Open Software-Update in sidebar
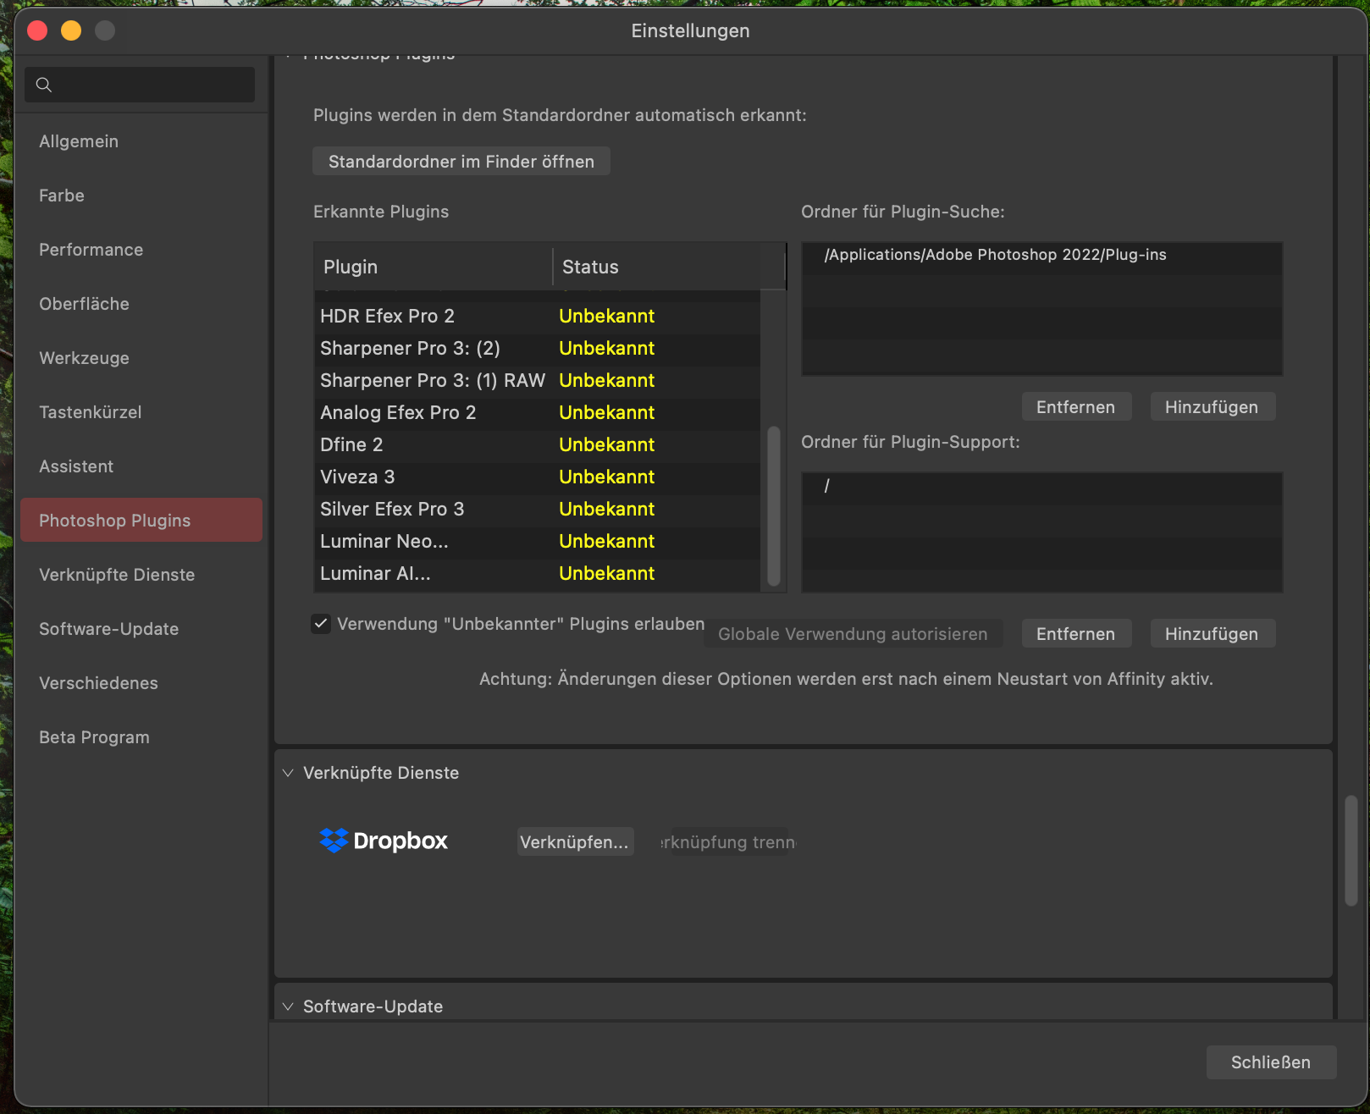The height and width of the screenshot is (1114, 1370). coord(141,629)
